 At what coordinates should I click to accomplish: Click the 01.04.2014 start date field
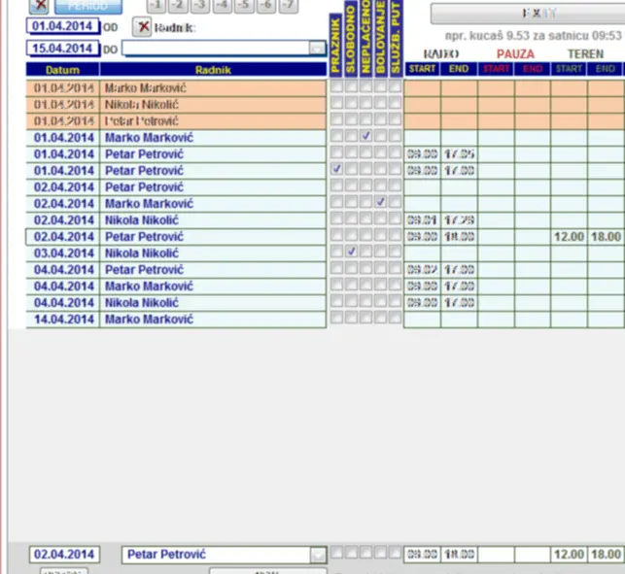tap(62, 27)
